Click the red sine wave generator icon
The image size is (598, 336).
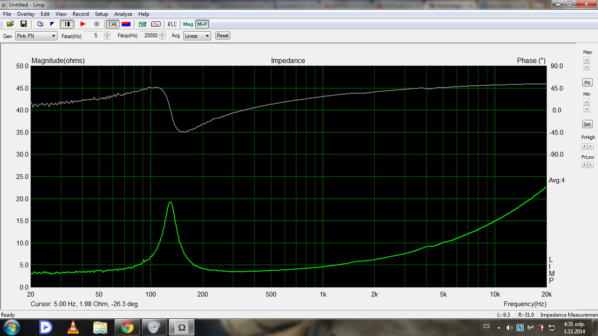[x=156, y=24]
